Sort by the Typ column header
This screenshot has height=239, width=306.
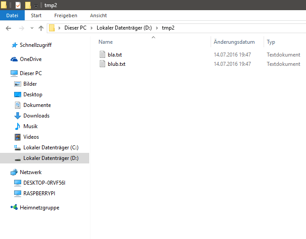(271, 42)
